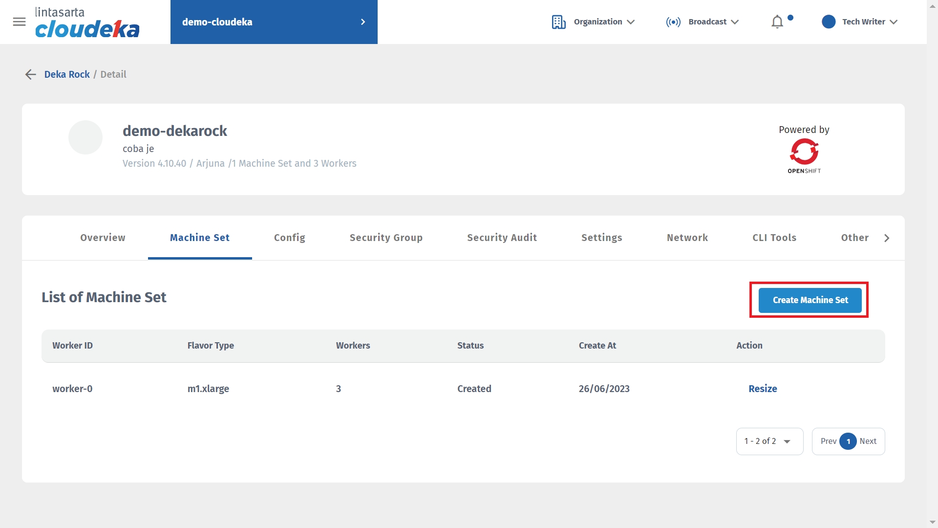Click the Cloudeka logo

[87, 23]
